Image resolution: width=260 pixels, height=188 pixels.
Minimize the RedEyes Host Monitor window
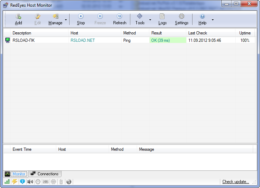coord(227,4)
